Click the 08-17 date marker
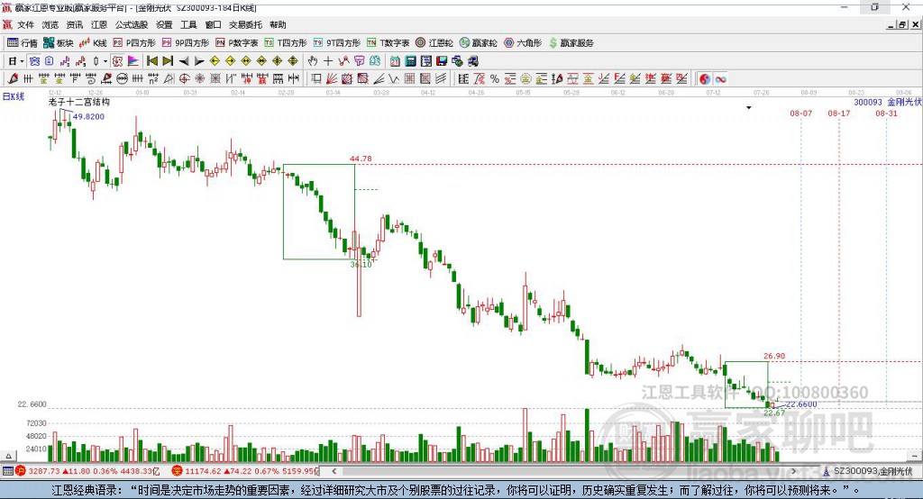This screenshot has width=923, height=499. click(839, 113)
